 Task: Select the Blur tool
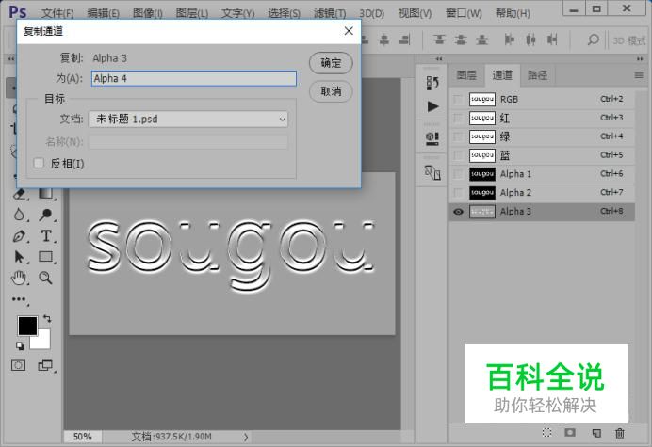[x=19, y=215]
